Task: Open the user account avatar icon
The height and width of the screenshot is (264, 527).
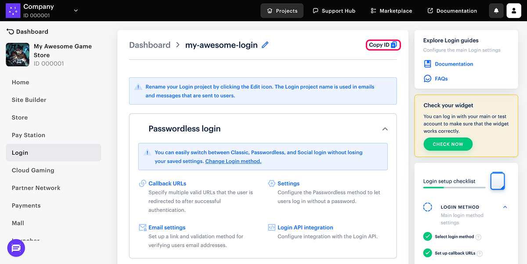Action: [514, 11]
